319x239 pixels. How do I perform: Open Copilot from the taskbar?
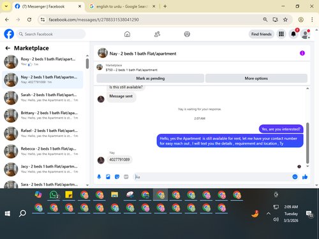tap(38, 195)
